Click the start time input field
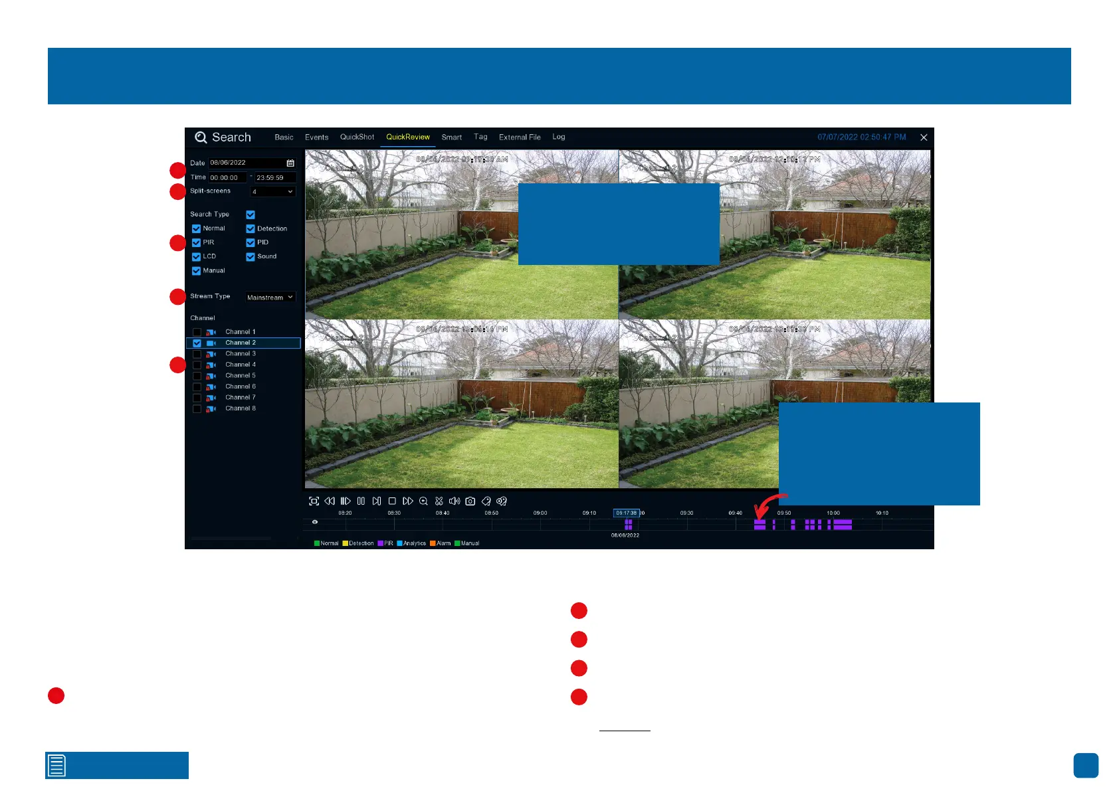 pos(227,178)
